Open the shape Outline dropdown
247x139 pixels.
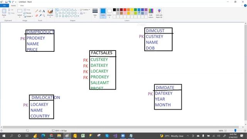[x=85, y=10]
